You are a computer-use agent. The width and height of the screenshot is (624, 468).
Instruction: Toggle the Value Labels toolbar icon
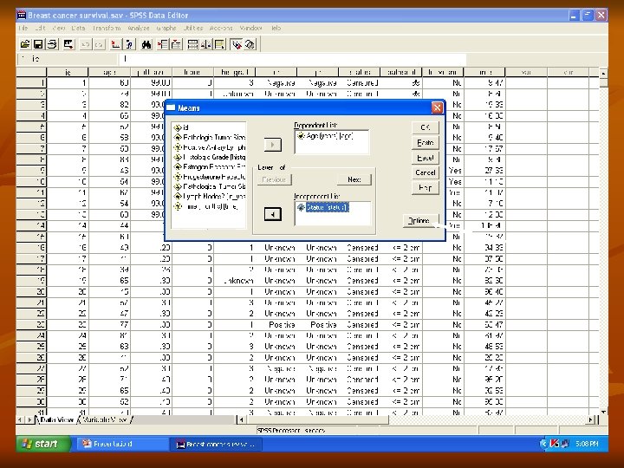237,44
